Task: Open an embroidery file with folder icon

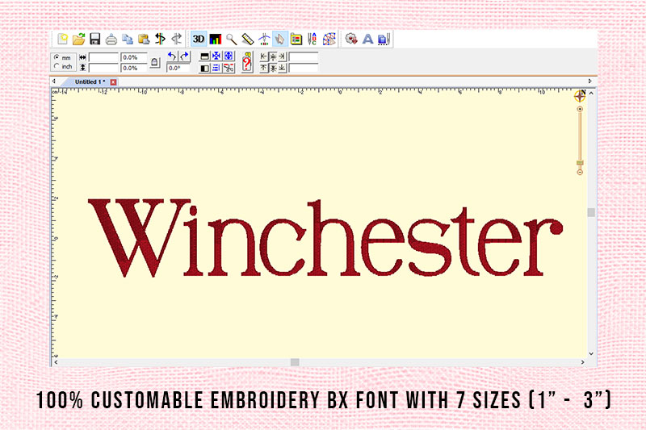Action: tap(78, 39)
